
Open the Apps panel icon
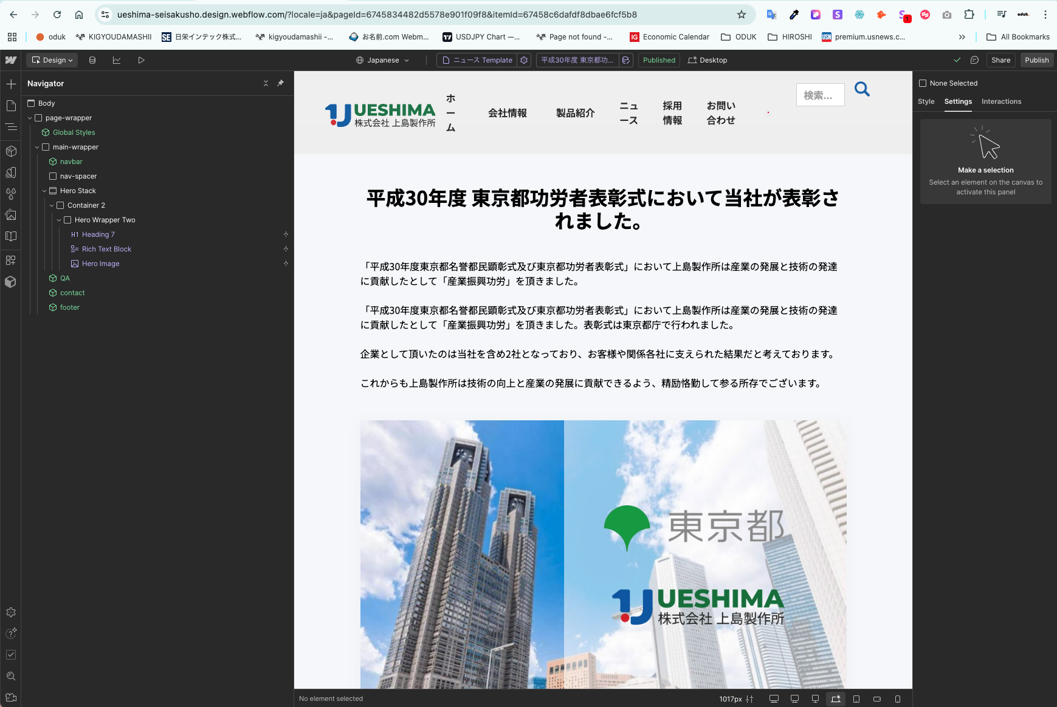[11, 260]
